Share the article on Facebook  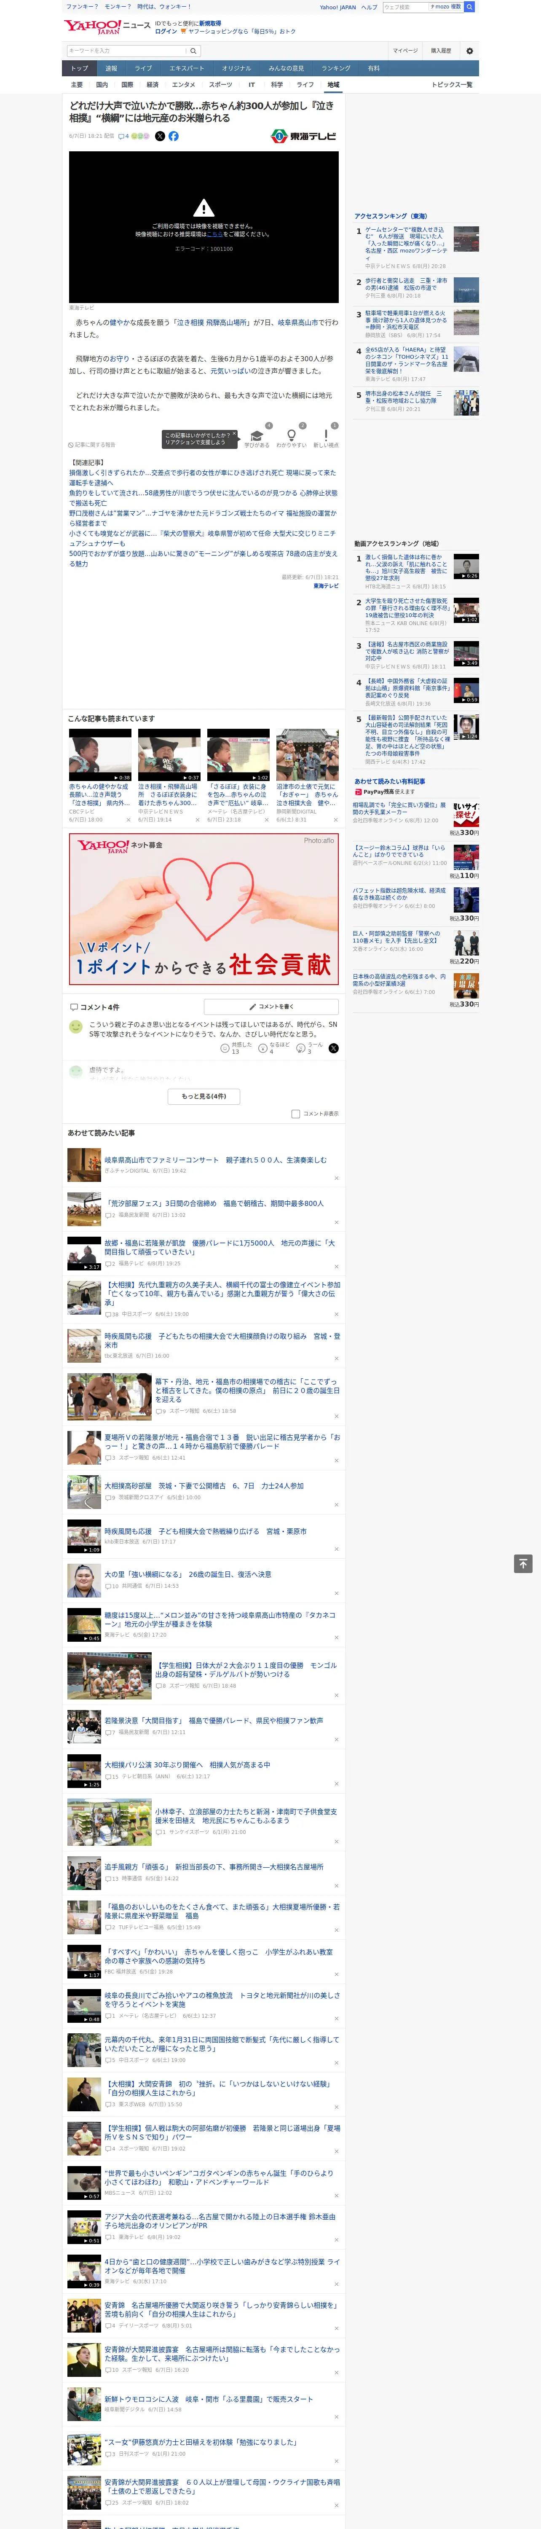pyautogui.click(x=174, y=137)
